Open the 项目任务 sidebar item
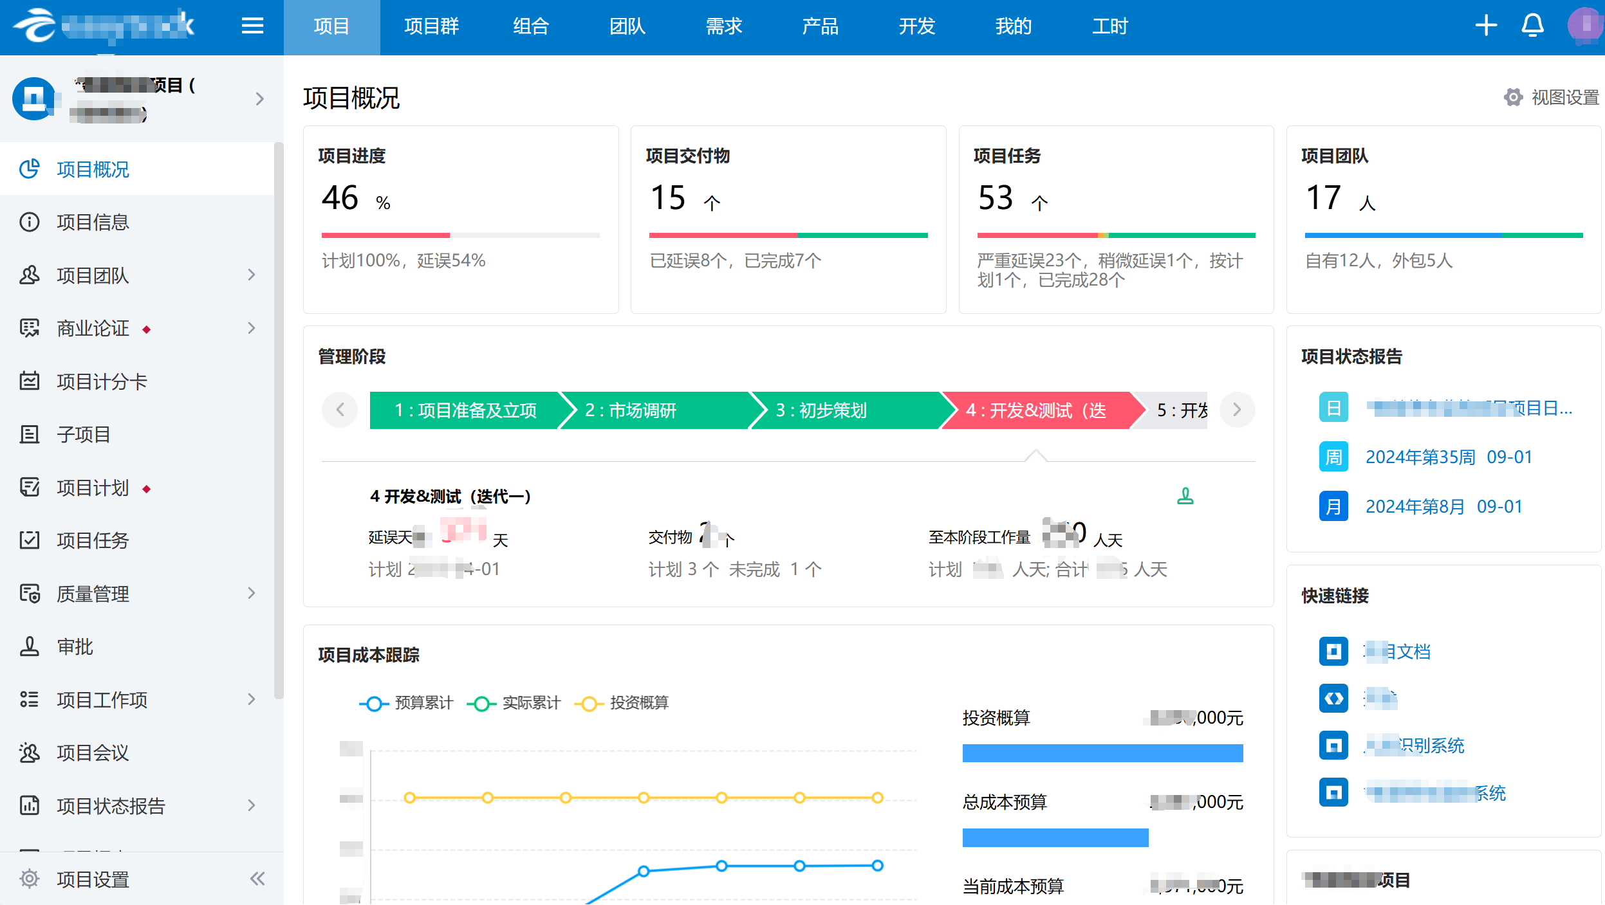This screenshot has height=905, width=1605. coord(93,540)
